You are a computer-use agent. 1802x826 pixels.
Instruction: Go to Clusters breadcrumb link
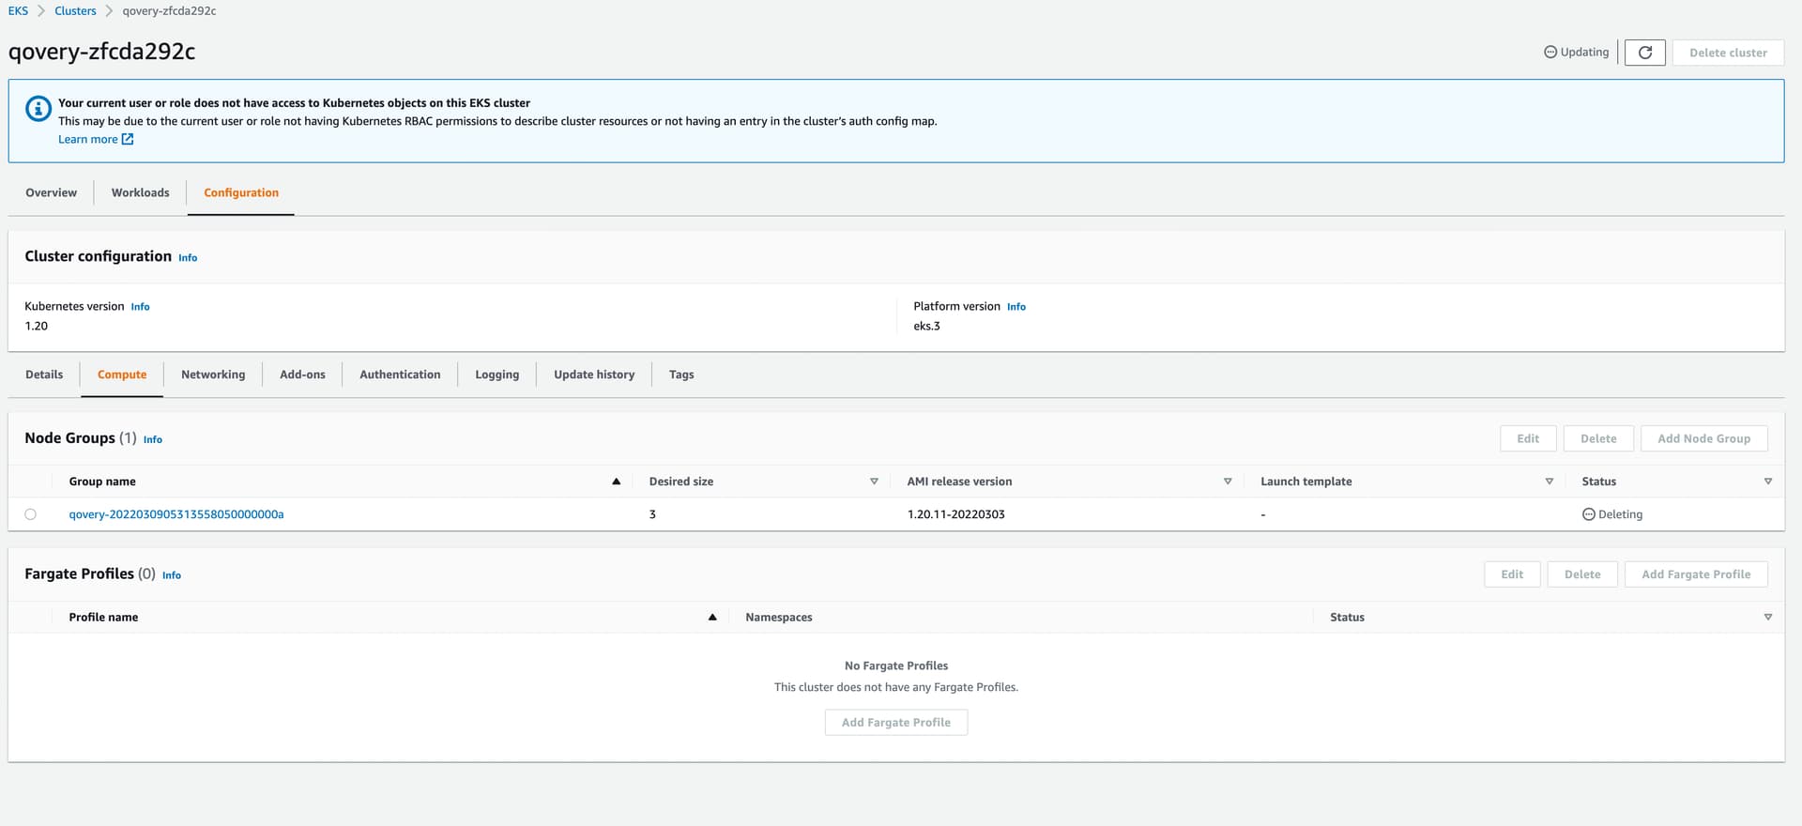(x=75, y=11)
